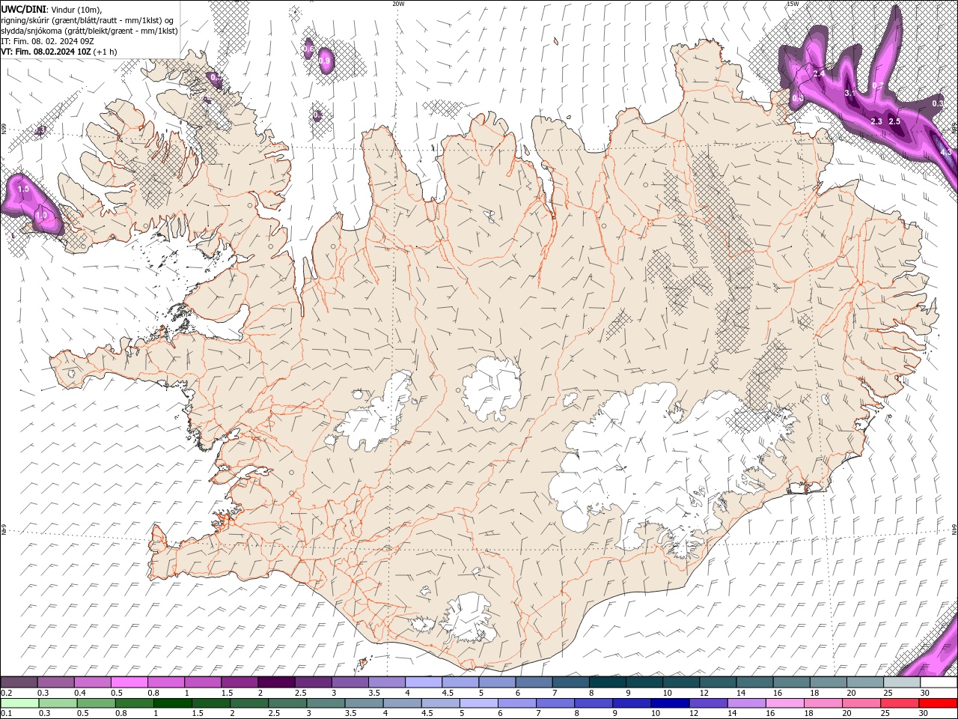Click the 15W longitude label
The image size is (958, 719).
tap(792, 4)
